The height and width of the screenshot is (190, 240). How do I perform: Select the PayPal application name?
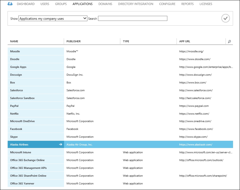coord(14,106)
